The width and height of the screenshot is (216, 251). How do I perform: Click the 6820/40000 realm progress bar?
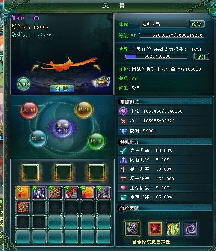point(156,56)
